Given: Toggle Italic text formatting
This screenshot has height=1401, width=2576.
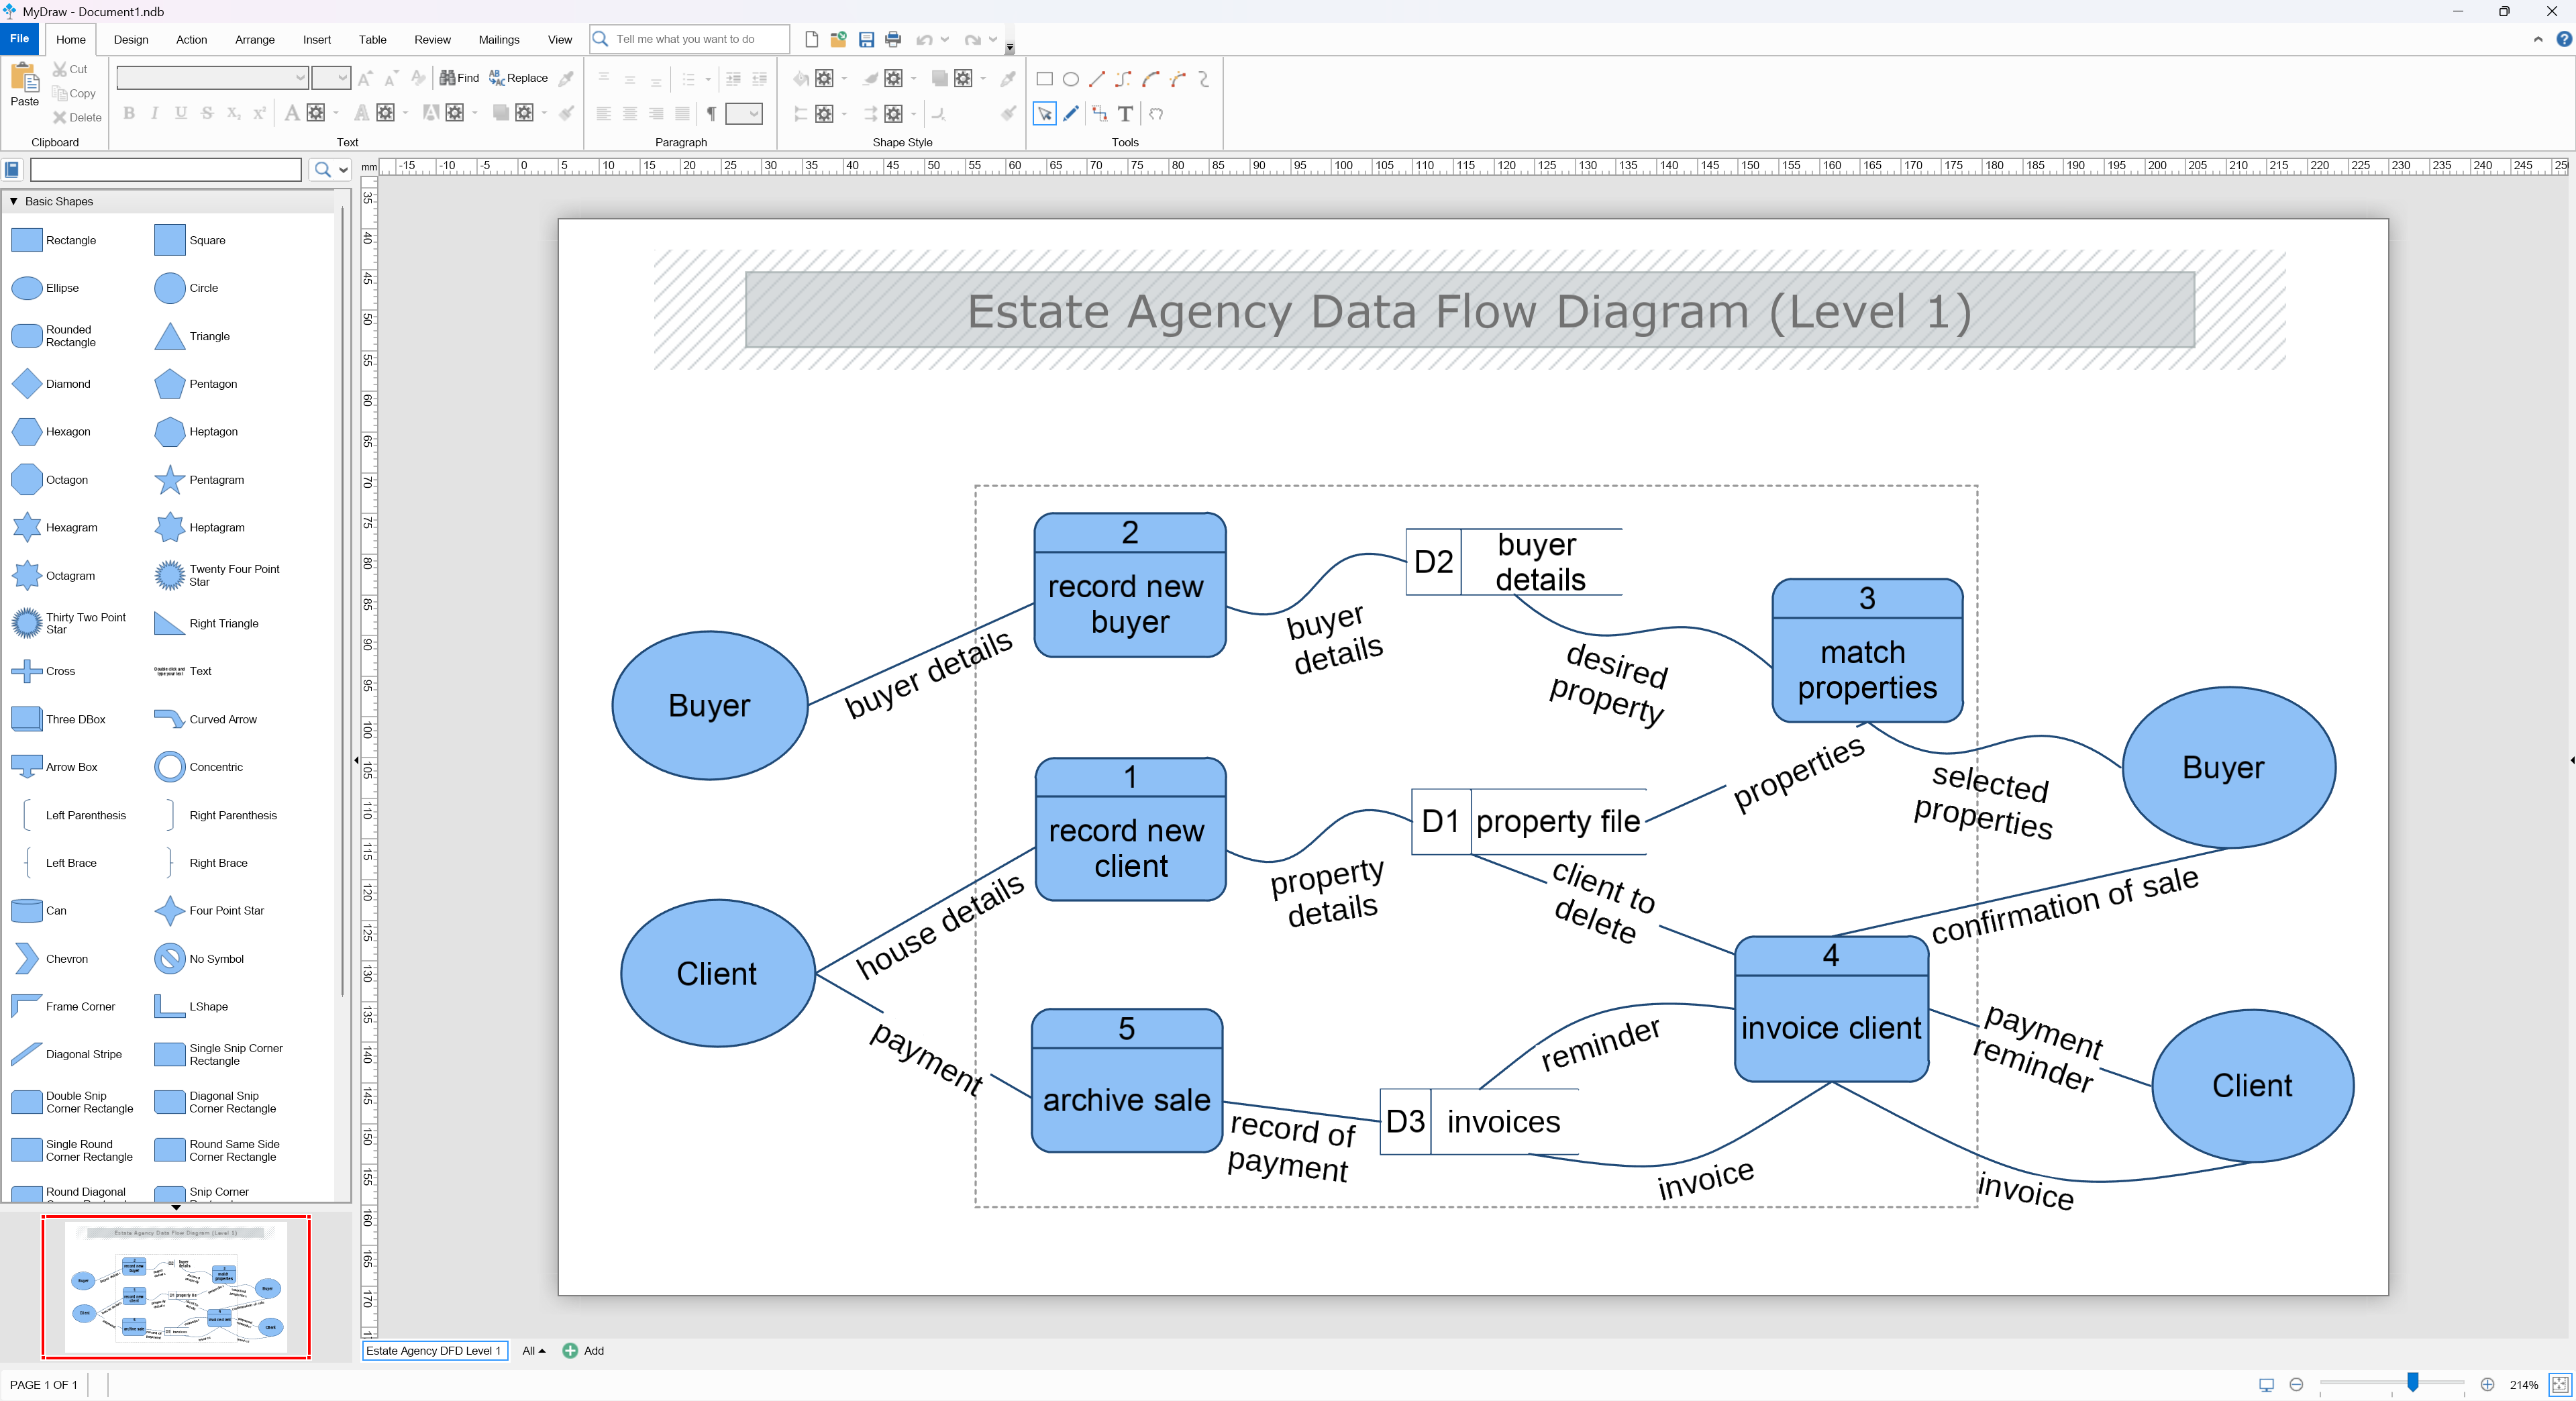Looking at the screenshot, I should click(155, 113).
